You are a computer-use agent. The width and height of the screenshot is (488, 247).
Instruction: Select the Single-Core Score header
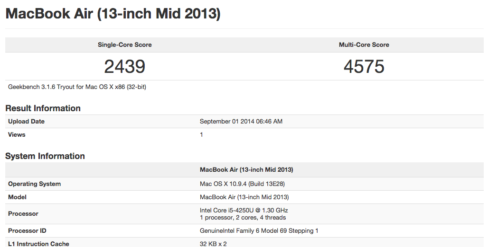[x=125, y=44]
